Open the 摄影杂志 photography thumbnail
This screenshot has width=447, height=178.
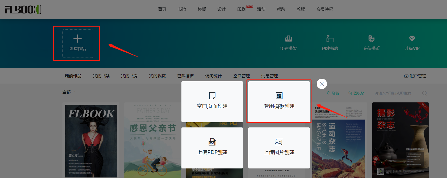401,141
